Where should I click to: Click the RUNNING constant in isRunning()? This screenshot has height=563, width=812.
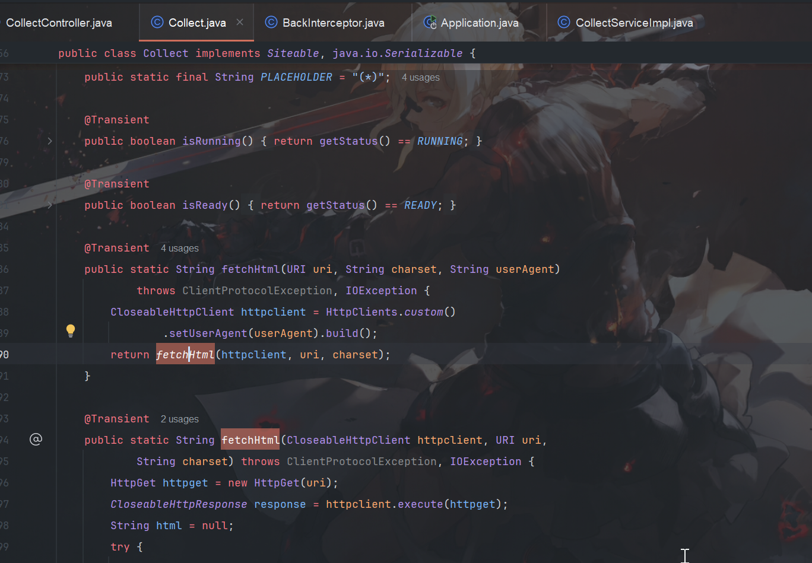[x=440, y=141]
